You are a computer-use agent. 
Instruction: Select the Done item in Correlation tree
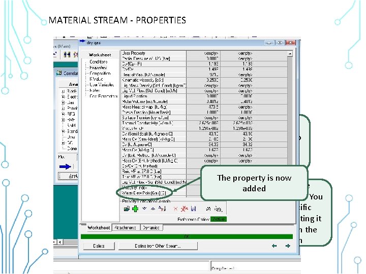pyautogui.click(x=72, y=149)
